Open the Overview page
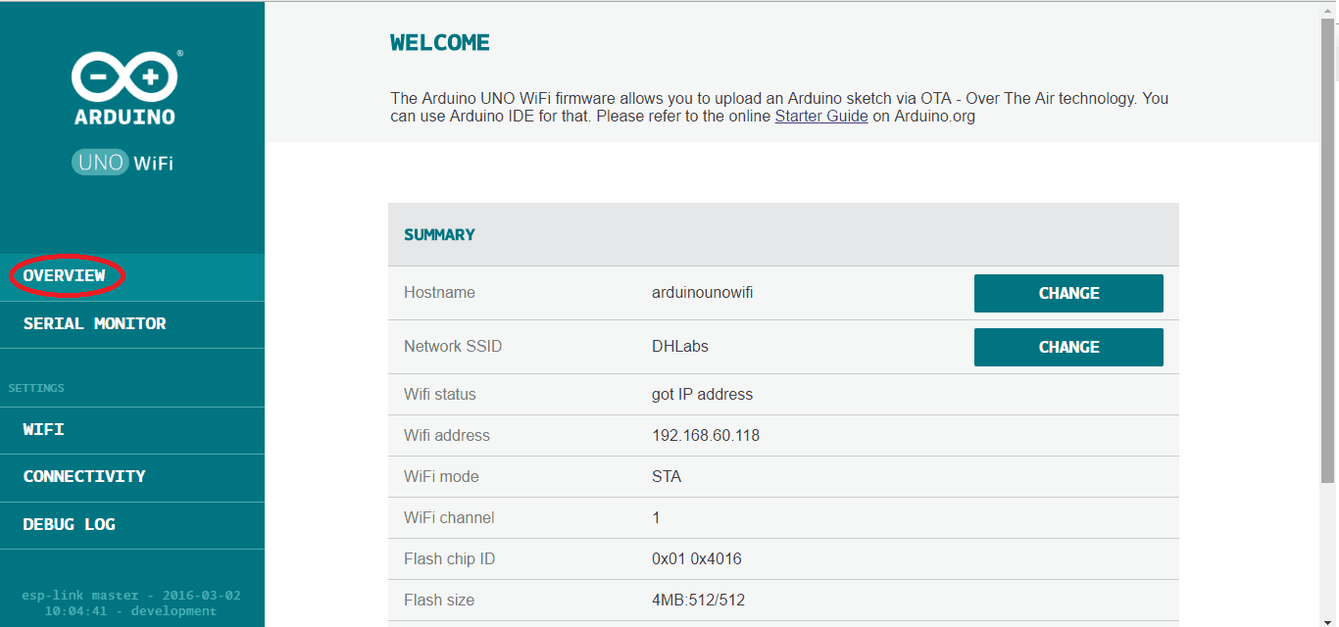This screenshot has height=627, width=1339. tap(65, 276)
